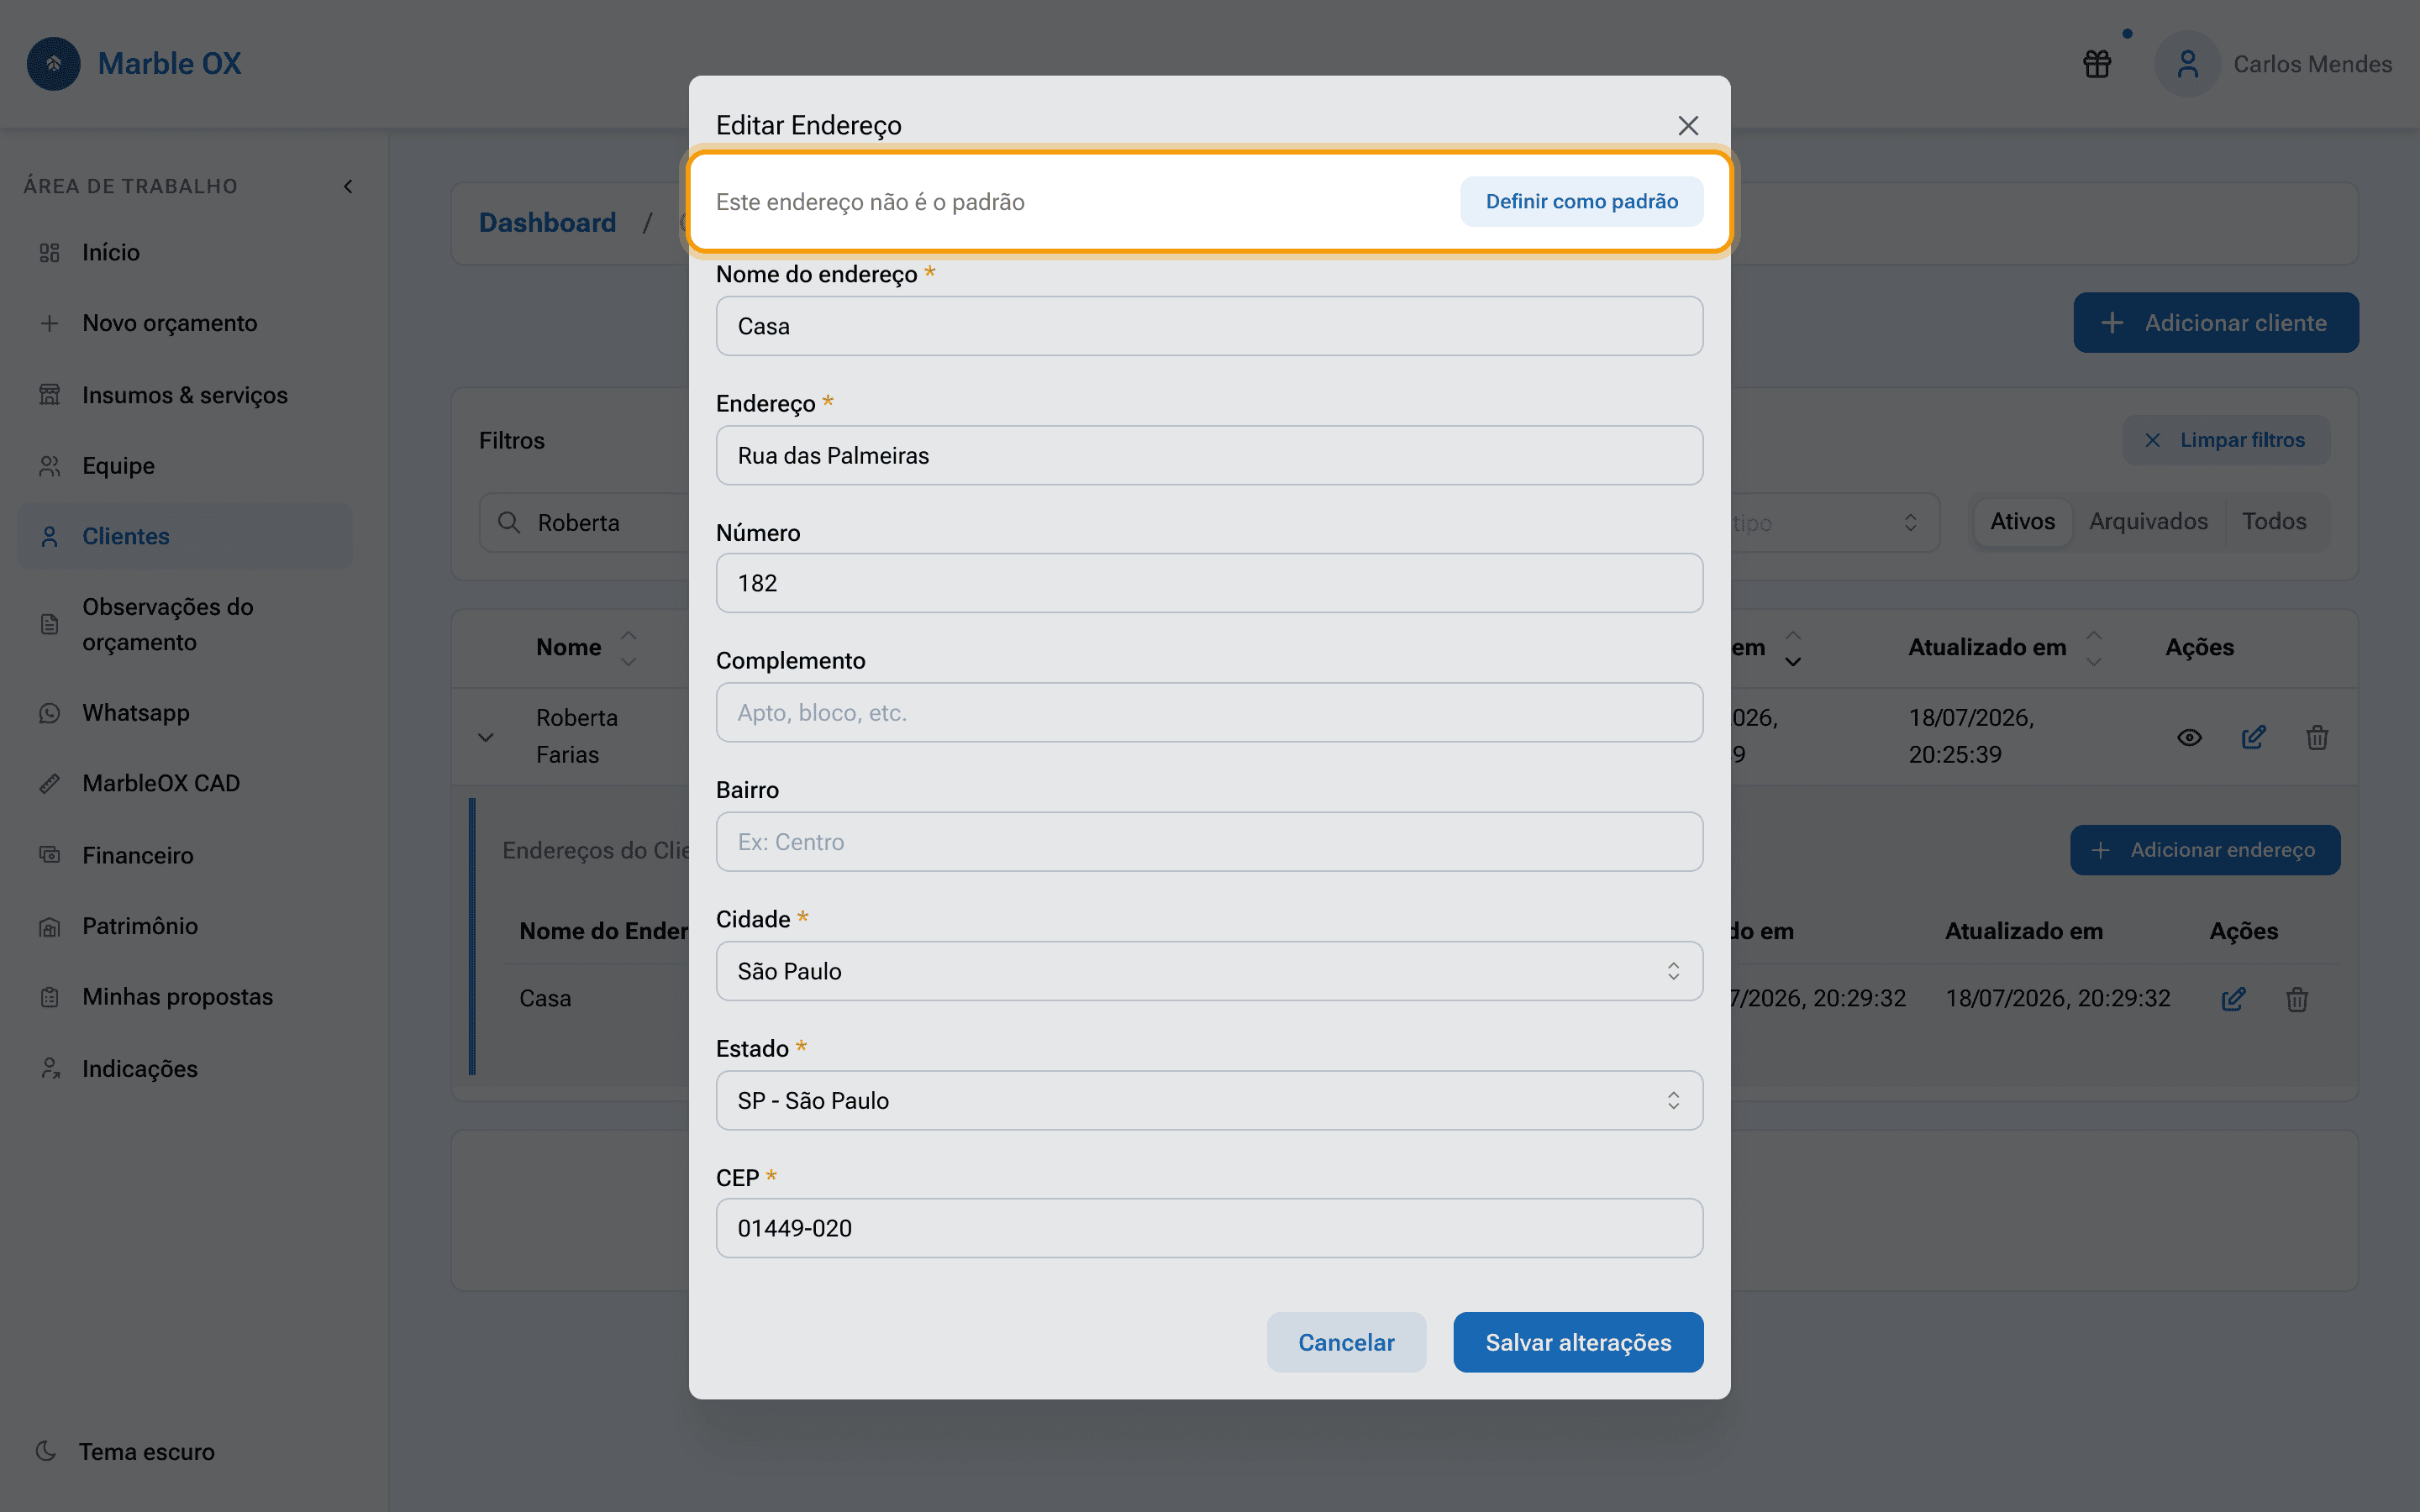2420x1512 pixels.
Task: Go to Patrimônio page
Action: 186,926
